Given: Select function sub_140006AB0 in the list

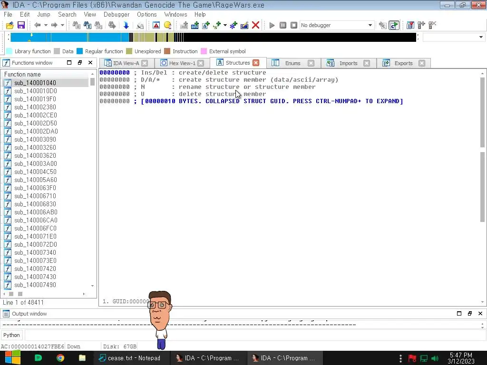Looking at the screenshot, I should click(36, 212).
